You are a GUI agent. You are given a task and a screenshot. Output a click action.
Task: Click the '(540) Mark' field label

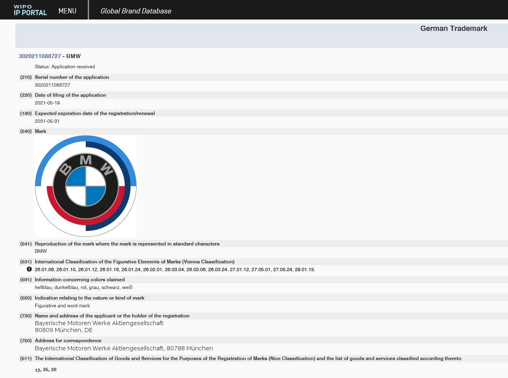click(33, 131)
